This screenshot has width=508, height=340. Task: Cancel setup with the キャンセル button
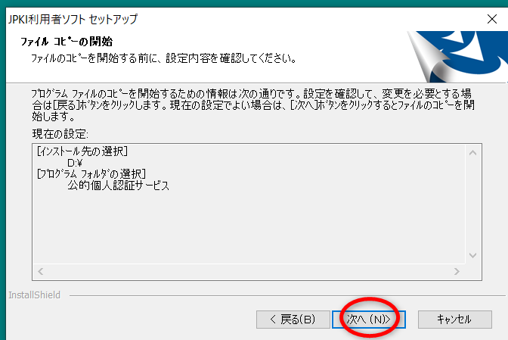[455, 320]
